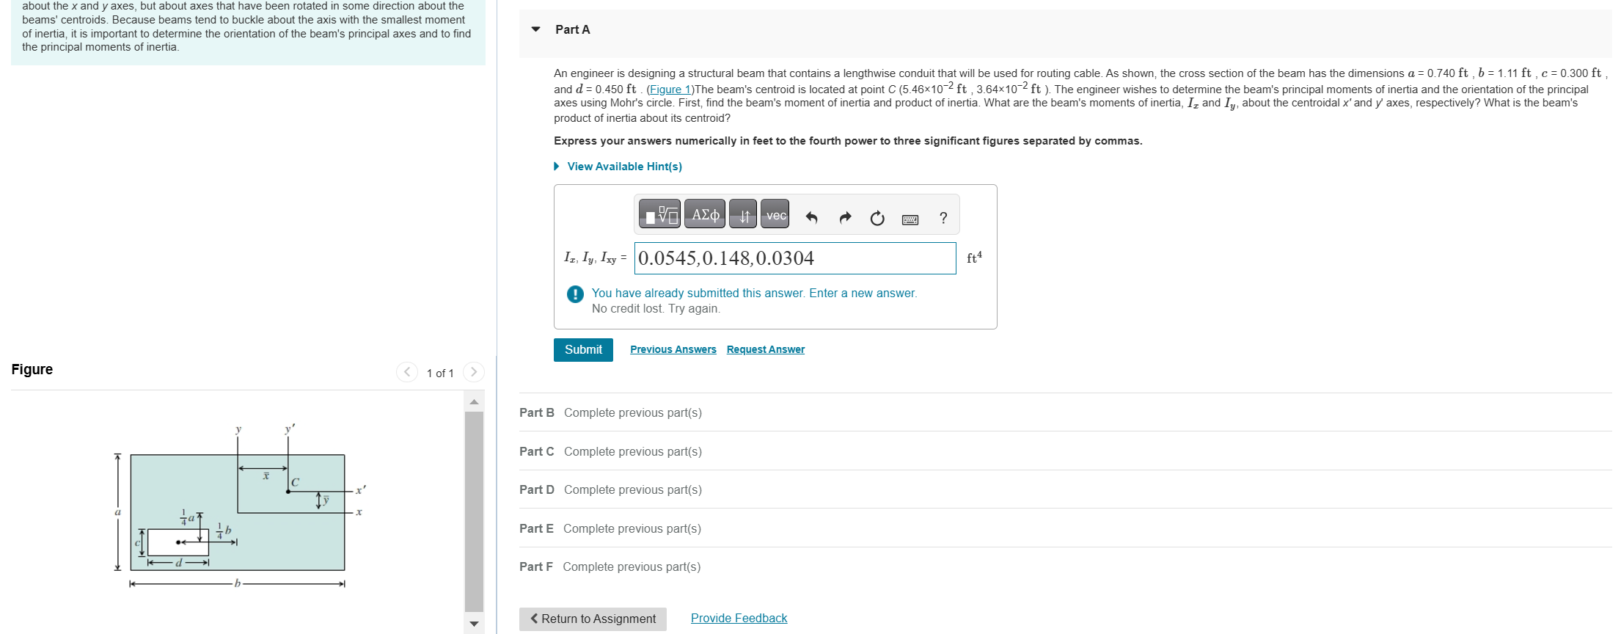Viewport: 1621px width, 634px height.
Task: Open the Previous Answers link
Action: click(673, 349)
